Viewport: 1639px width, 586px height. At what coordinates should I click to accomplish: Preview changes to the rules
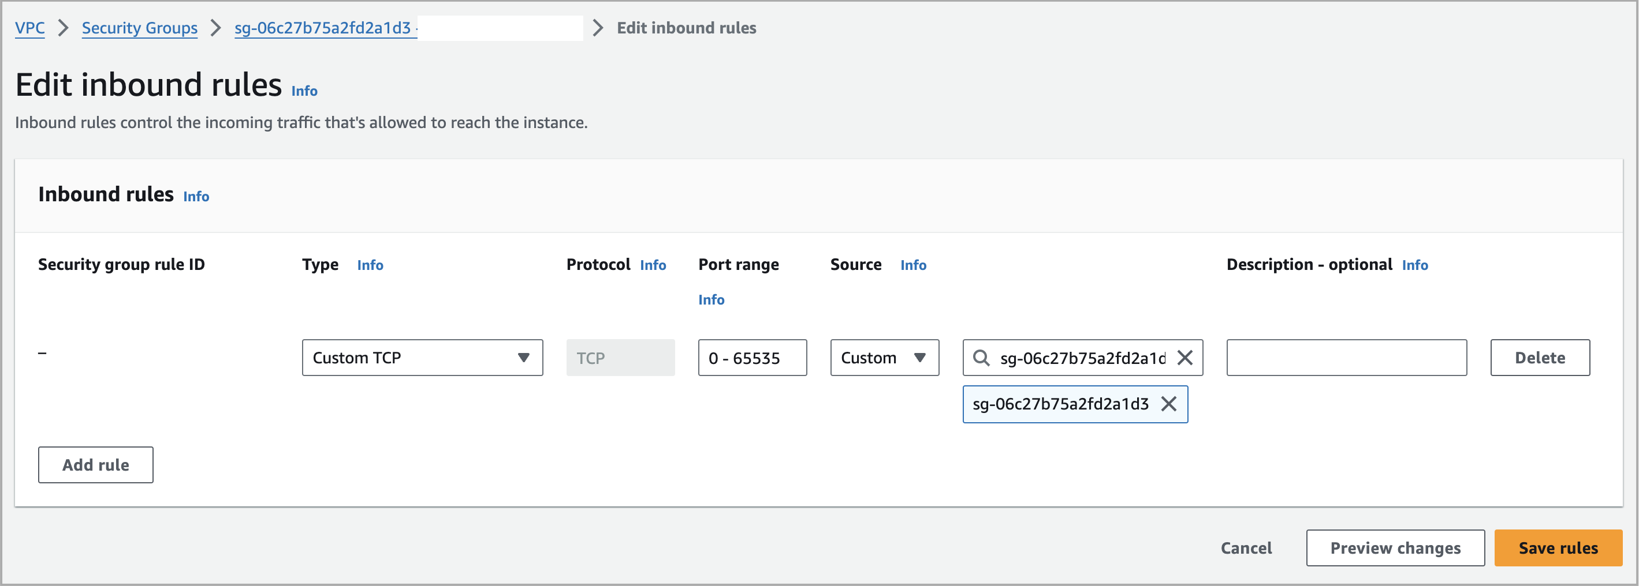click(1395, 548)
